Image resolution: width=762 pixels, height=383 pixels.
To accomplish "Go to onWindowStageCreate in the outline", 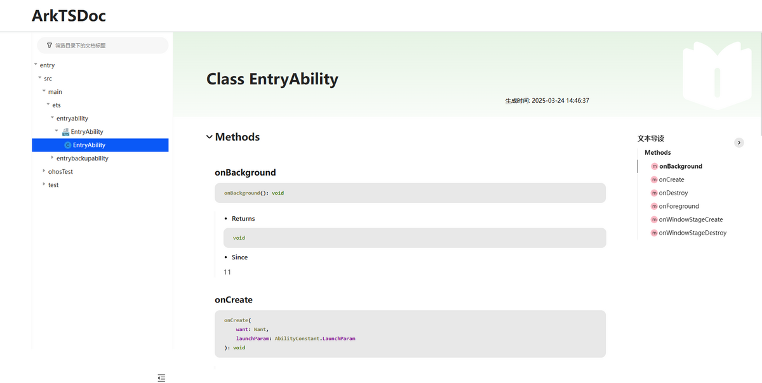I will [690, 220].
